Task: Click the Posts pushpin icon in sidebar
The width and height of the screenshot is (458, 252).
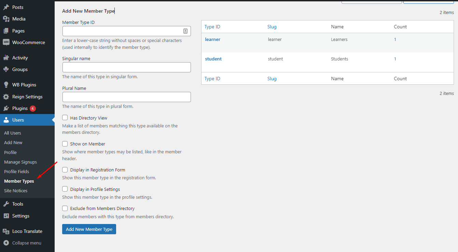Action: [6, 7]
